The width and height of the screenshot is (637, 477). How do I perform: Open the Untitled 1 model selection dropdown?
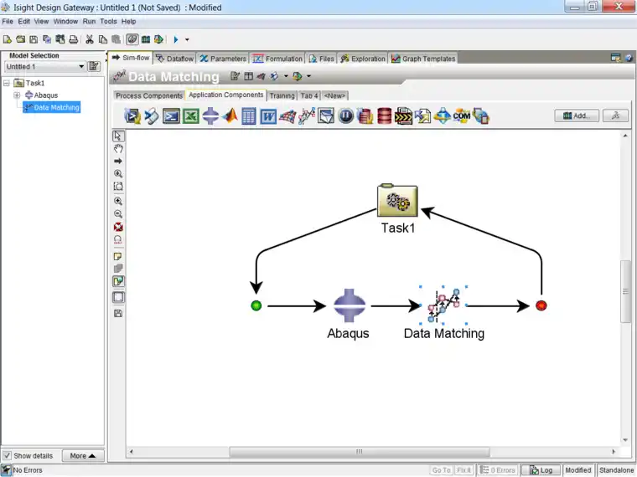pos(44,66)
